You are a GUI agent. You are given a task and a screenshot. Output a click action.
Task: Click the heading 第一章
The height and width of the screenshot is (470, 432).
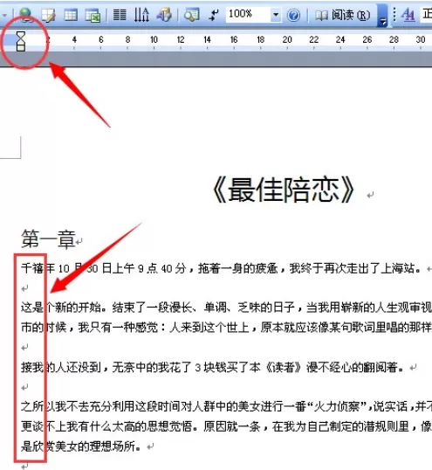pyautogui.click(x=48, y=239)
